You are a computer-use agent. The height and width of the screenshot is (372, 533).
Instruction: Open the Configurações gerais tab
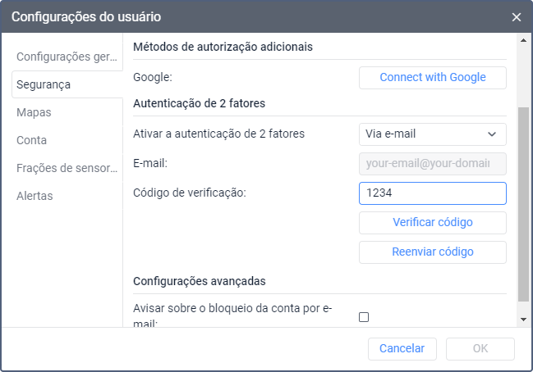click(67, 57)
